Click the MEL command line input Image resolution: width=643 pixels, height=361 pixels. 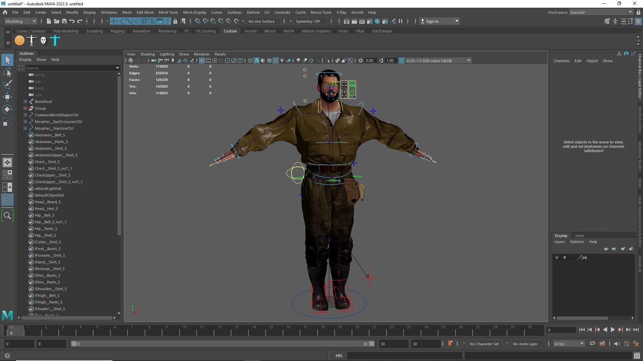[405, 356]
